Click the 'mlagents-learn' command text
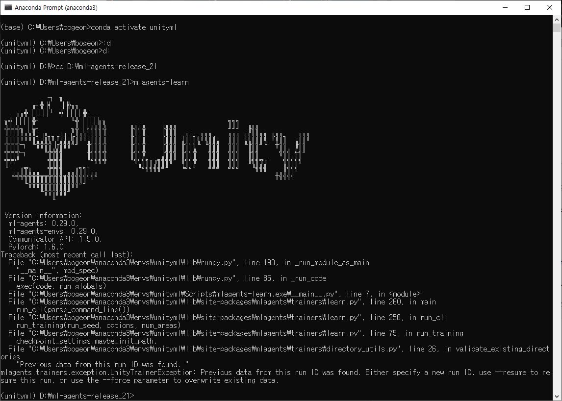The width and height of the screenshot is (562, 401). click(161, 82)
